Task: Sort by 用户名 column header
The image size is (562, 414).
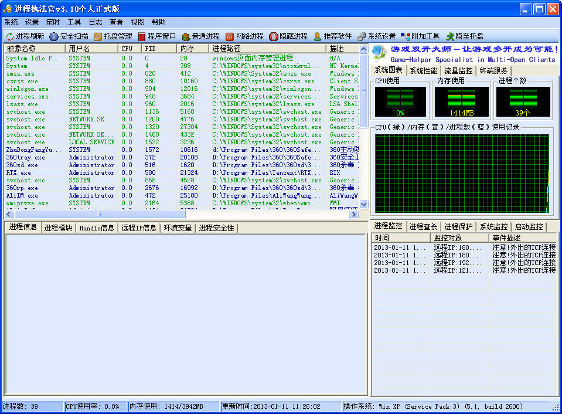Action: click(x=91, y=49)
